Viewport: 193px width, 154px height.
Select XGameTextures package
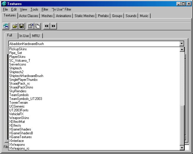pyautogui.click(x=94, y=137)
